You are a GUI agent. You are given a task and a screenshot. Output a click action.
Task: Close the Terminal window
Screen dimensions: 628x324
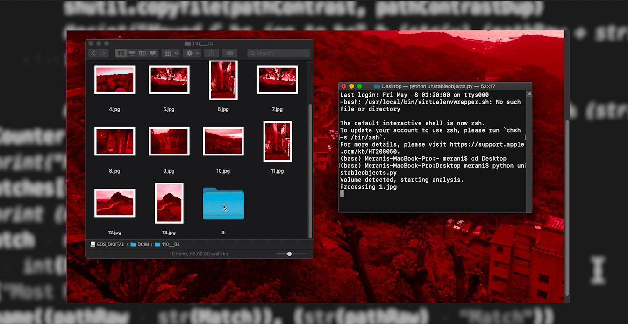(x=344, y=86)
